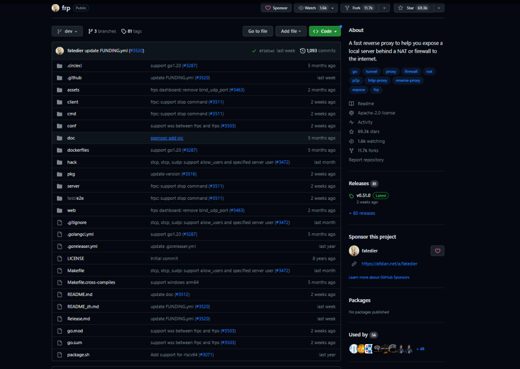View the + 48 more users link

420,349
